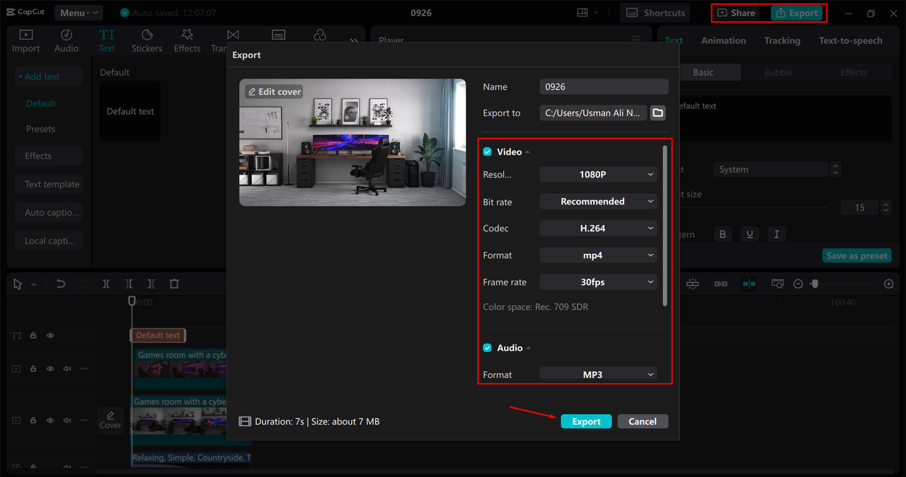This screenshot has width=906, height=477.
Task: Adjust the timeline zoom slider handle
Action: tap(815, 284)
